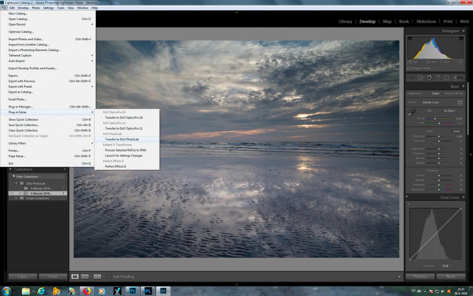Click the Temp slider handle
The width and height of the screenshot is (473, 296).
(x=435, y=119)
